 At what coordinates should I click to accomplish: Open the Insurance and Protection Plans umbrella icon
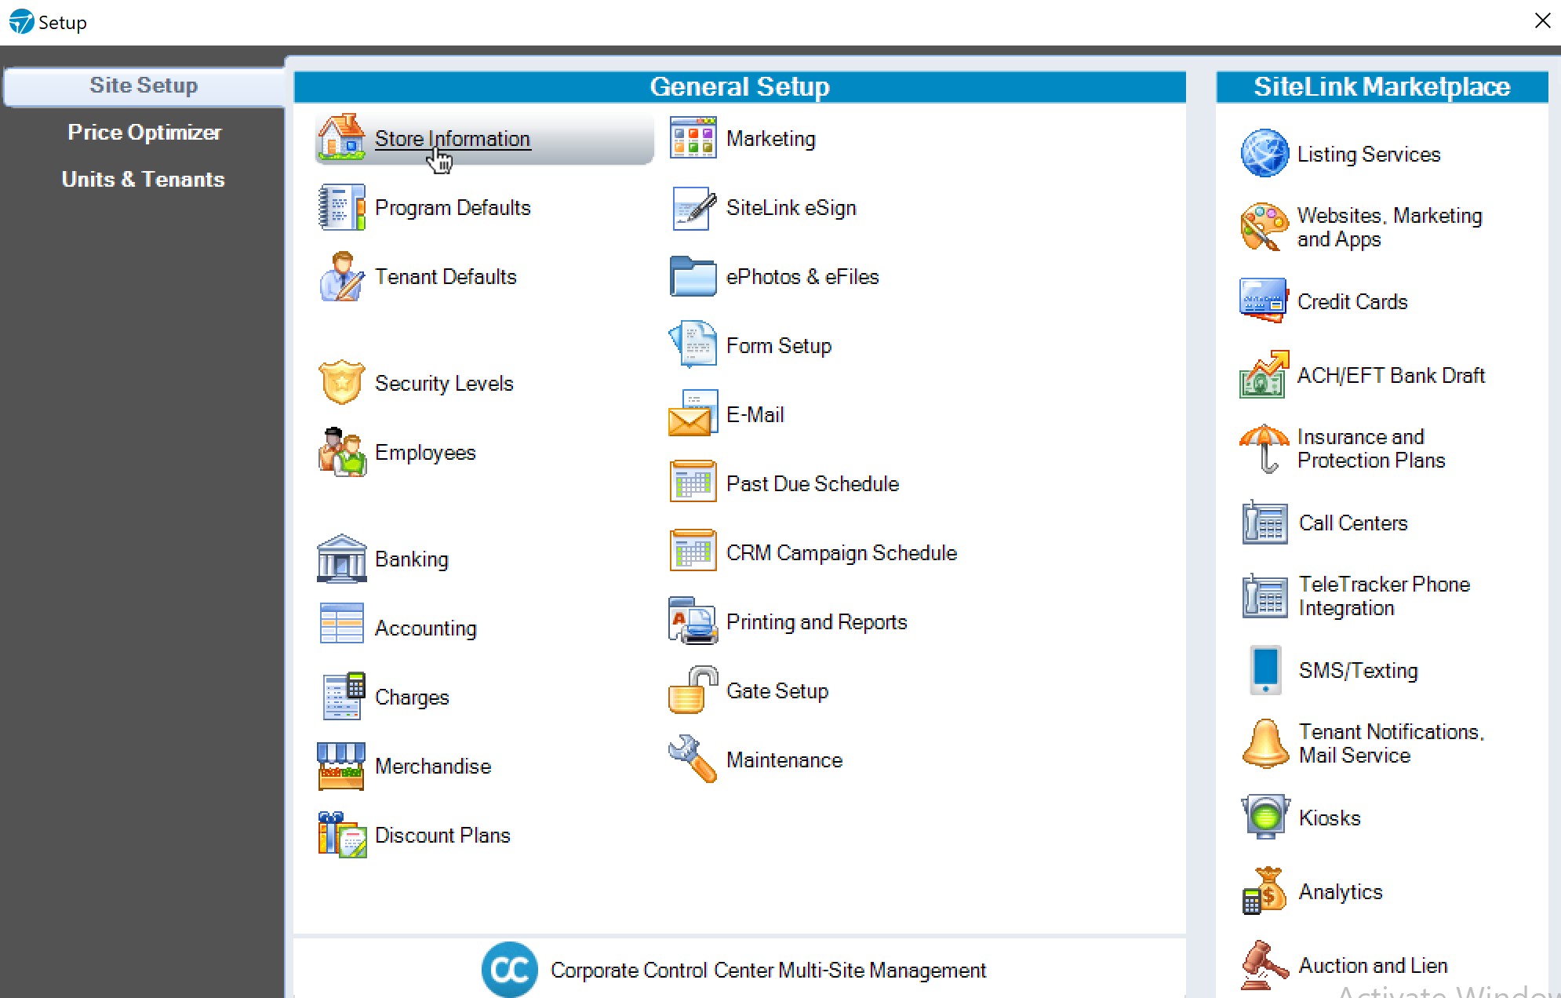(x=1264, y=448)
